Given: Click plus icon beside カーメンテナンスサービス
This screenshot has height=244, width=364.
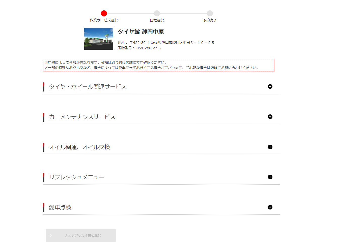Looking at the screenshot, I should [x=270, y=117].
